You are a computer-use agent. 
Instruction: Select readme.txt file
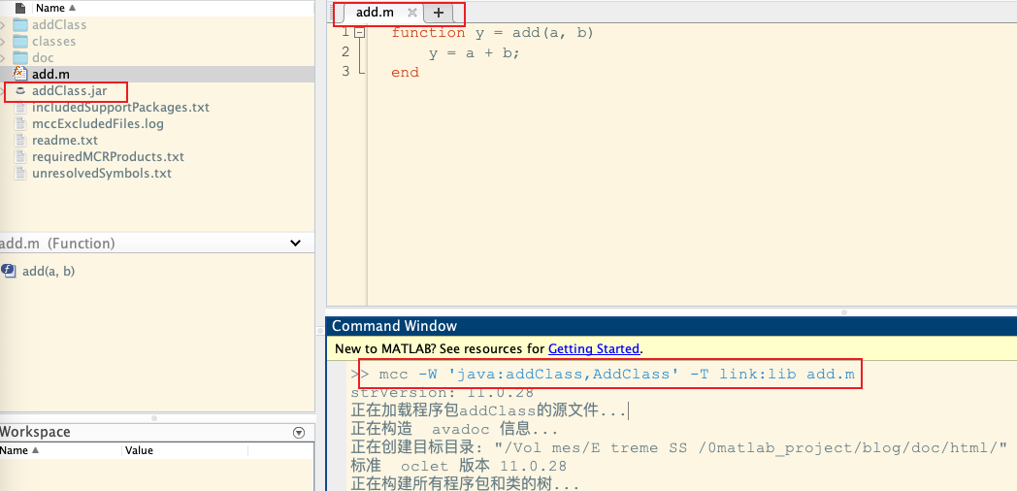65,140
